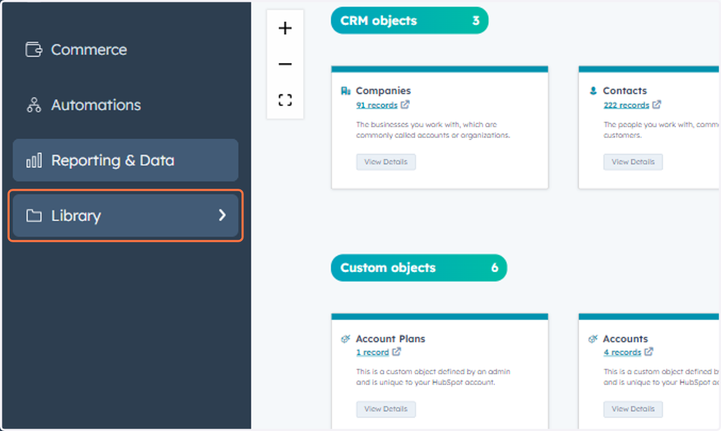Click the Account Plans custom object description
Viewport: 721px width, 431px height.
click(433, 377)
